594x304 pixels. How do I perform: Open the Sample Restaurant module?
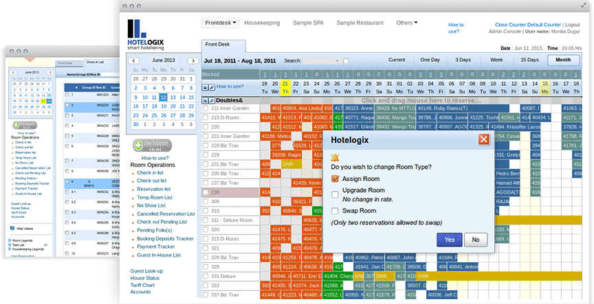pos(360,23)
